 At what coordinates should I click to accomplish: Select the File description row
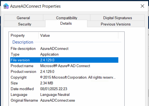(64, 48)
